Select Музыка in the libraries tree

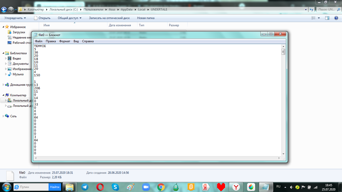coord(18,74)
